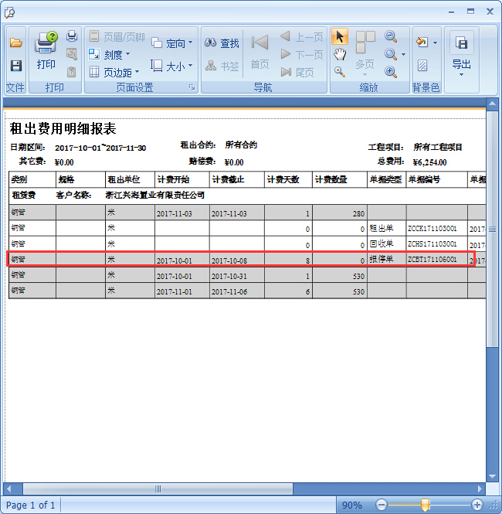Click the open folder icon
Screen dimensions: 502x514
pyautogui.click(x=15, y=43)
